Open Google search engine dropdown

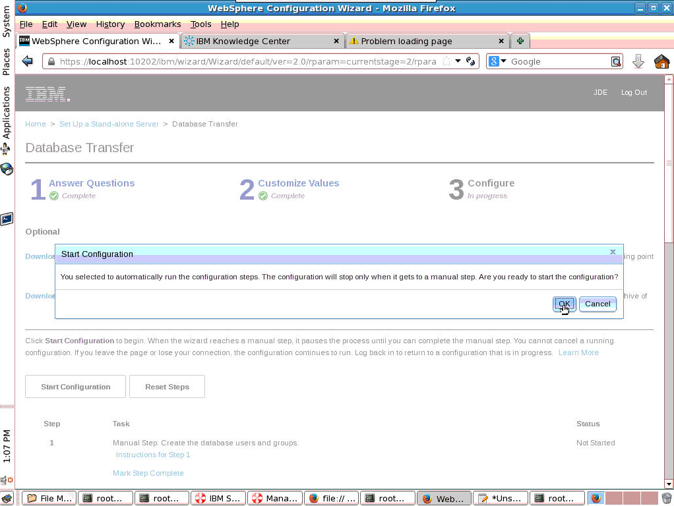tap(498, 61)
